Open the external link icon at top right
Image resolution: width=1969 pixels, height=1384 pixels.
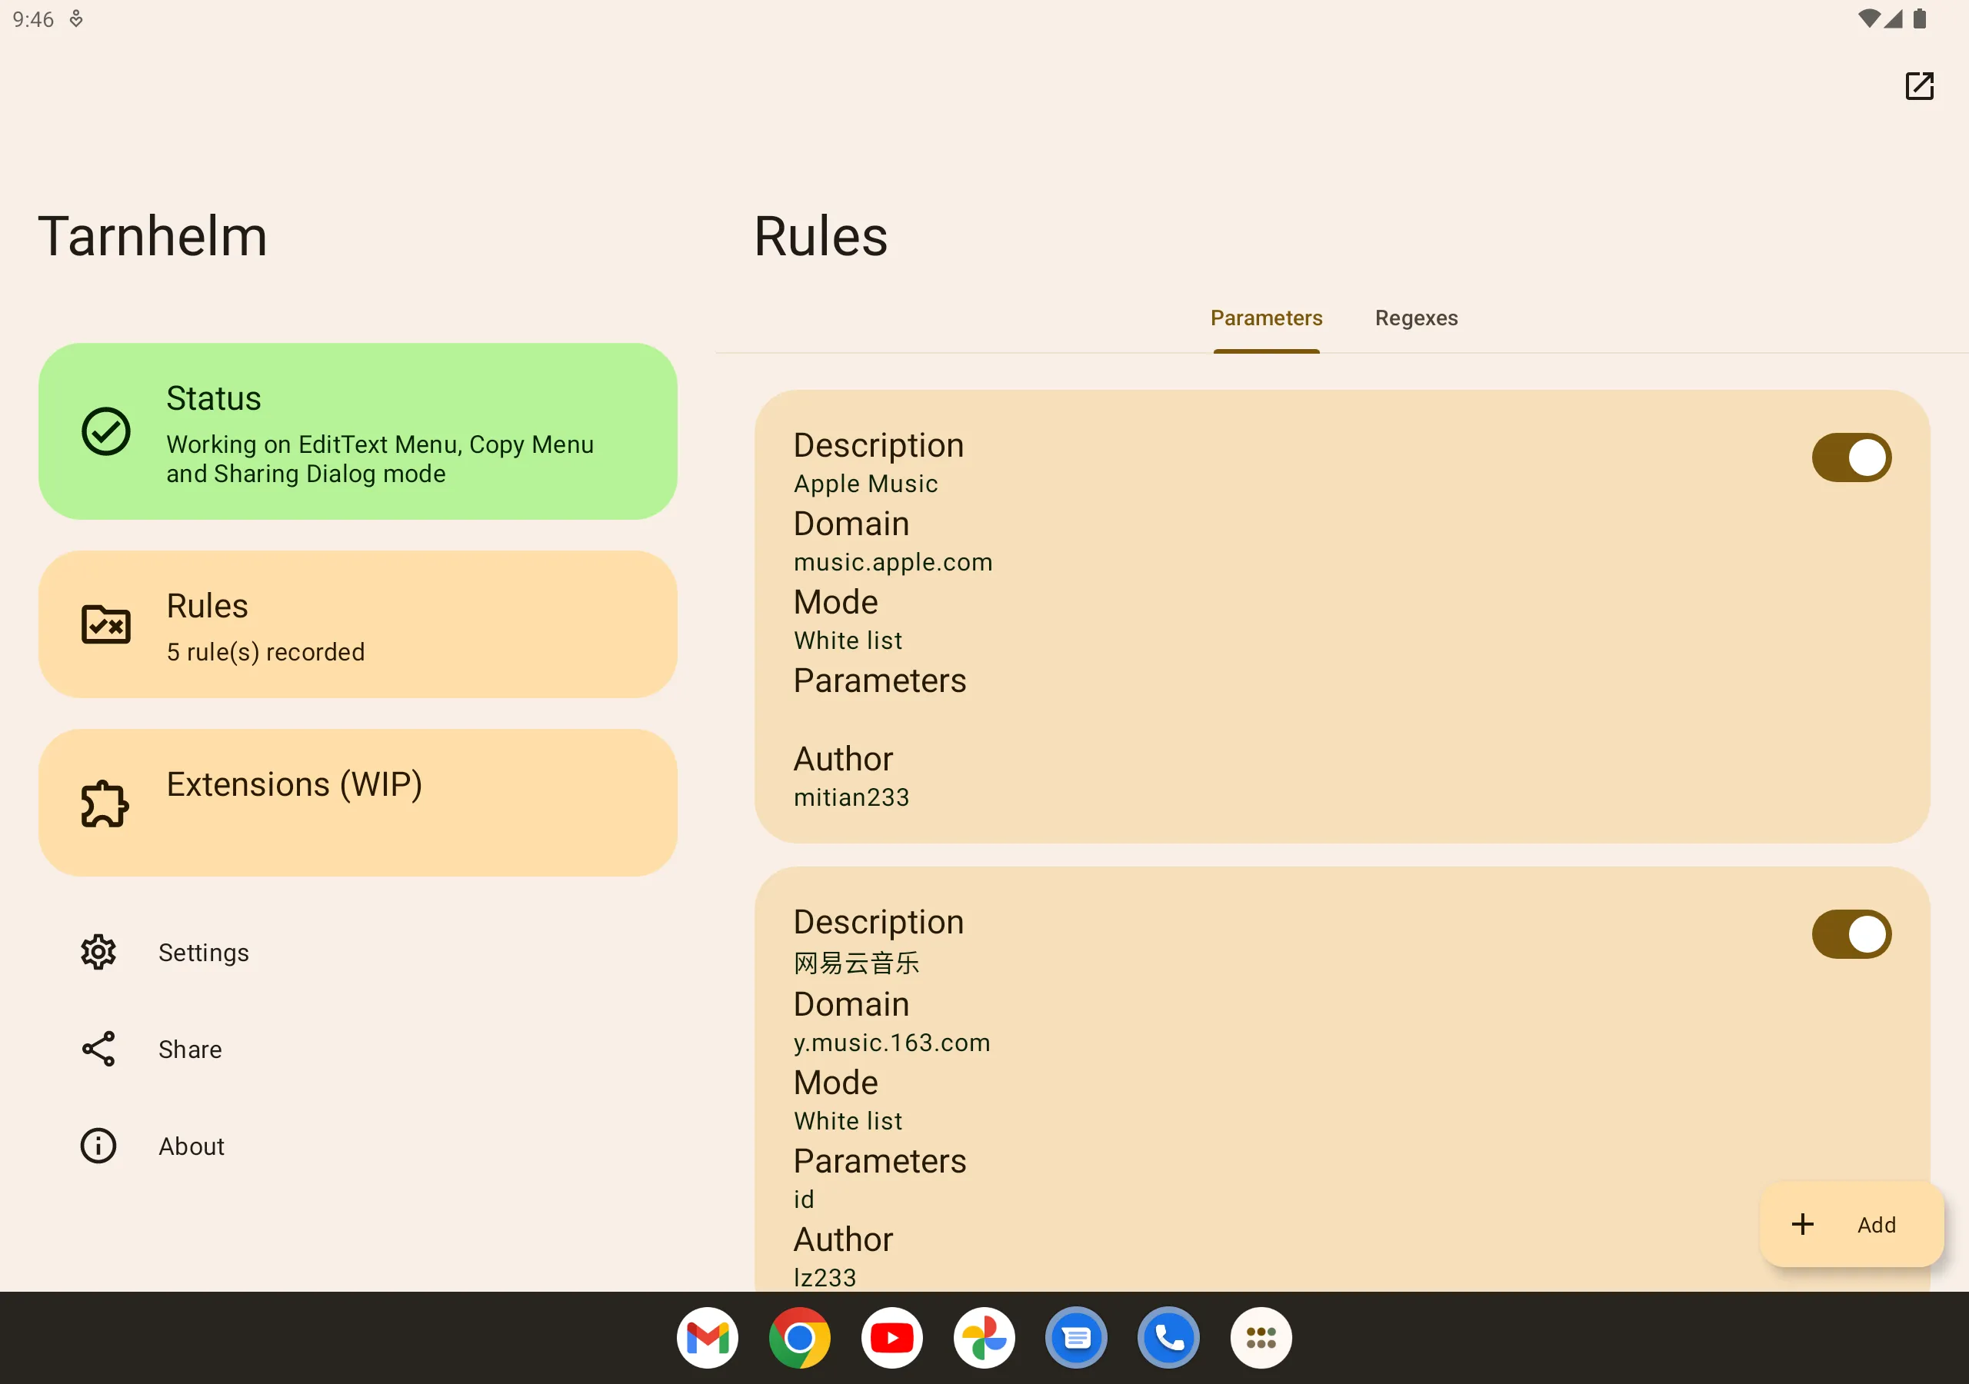1918,86
